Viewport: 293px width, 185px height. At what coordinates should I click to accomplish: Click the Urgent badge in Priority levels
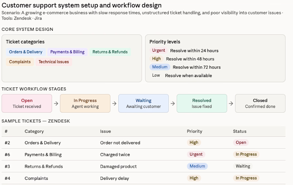pyautogui.click(x=159, y=51)
